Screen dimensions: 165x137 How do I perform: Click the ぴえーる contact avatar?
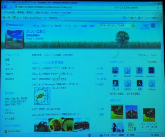115,83
